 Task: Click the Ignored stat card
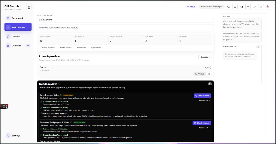[160, 39]
